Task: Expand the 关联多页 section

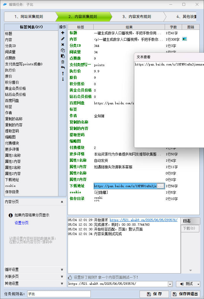Action: tap(62, 276)
